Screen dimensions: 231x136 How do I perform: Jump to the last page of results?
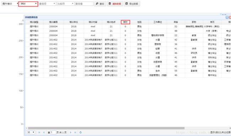click(x=75, y=132)
